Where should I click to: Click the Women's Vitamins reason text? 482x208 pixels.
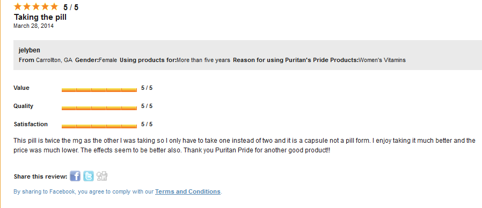click(x=382, y=60)
